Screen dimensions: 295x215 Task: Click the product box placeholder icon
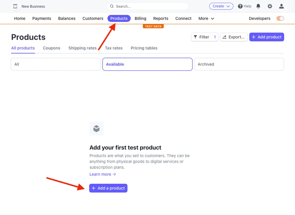(x=96, y=129)
